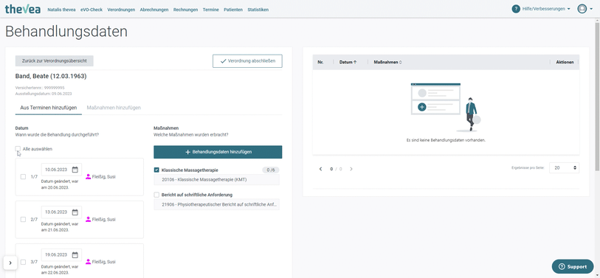Screen dimensions: 600x278
Task: Open Abrechnungen menu
Action: (x=154, y=10)
